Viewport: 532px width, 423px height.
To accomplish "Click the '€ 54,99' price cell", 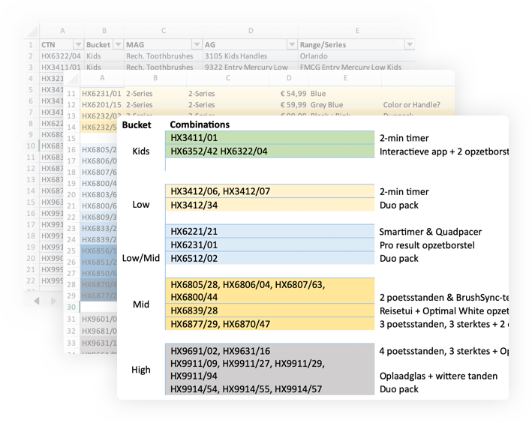I will (x=289, y=94).
